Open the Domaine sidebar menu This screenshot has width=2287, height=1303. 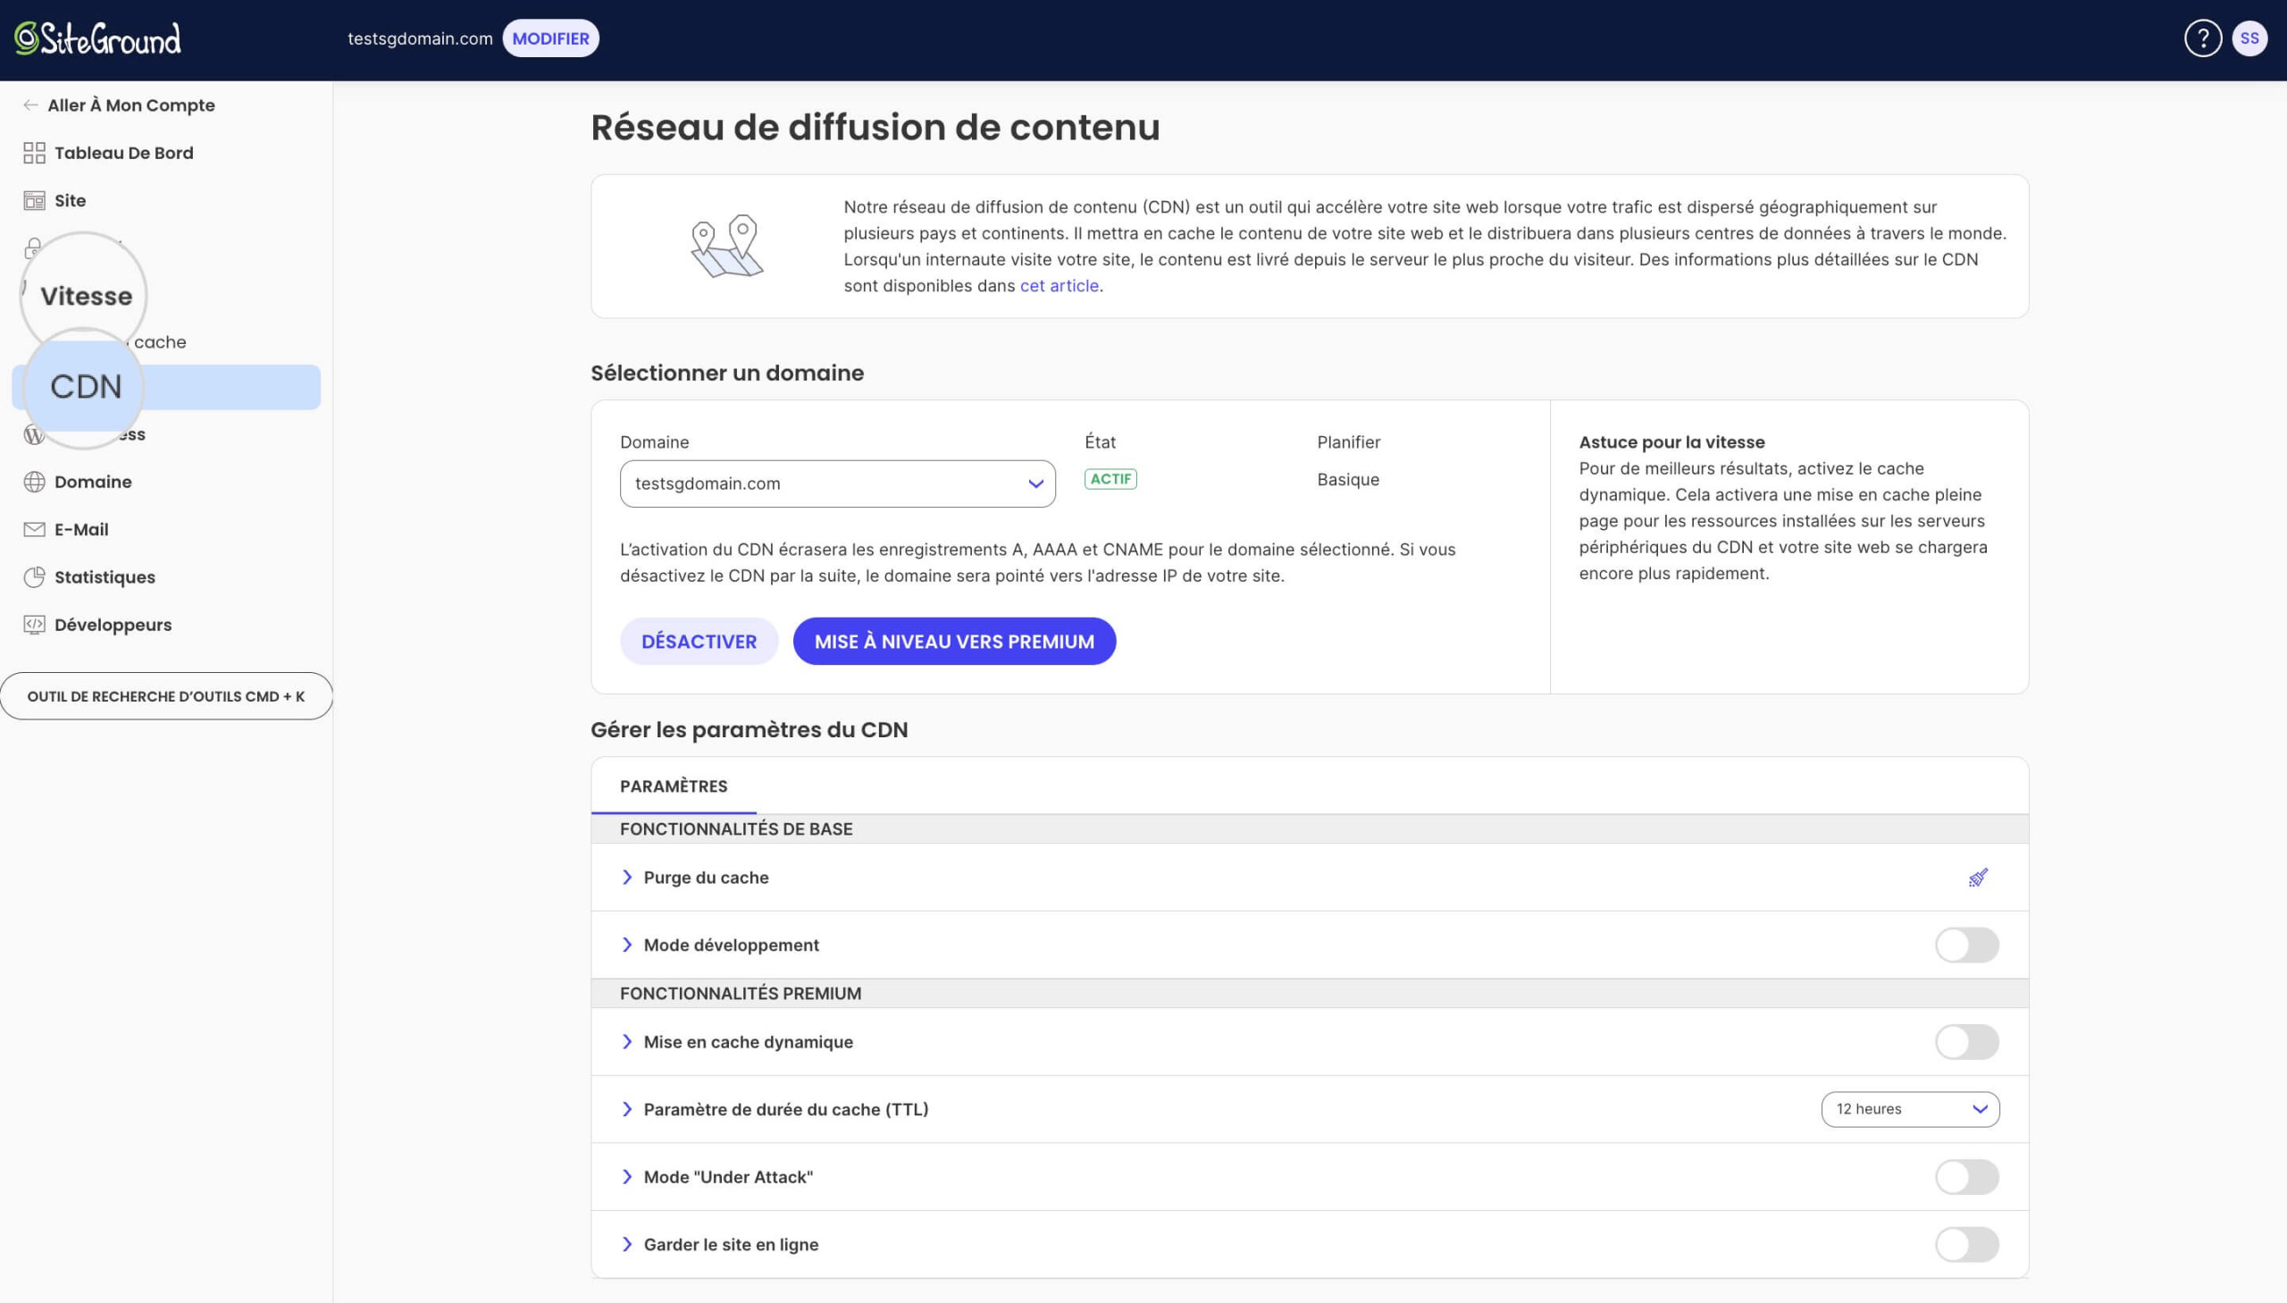click(x=93, y=482)
